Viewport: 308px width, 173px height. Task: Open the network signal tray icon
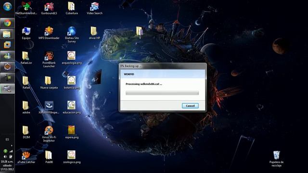point(11,151)
